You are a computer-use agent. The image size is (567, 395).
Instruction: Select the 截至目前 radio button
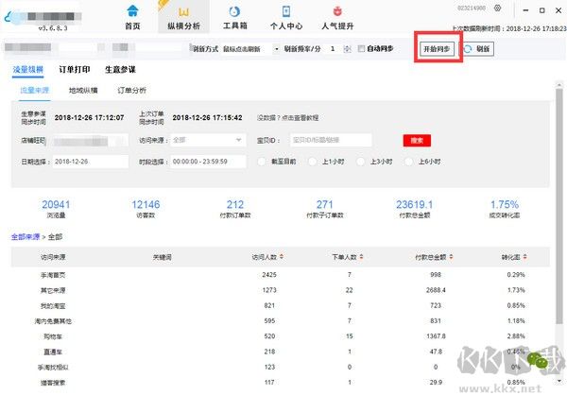262,162
